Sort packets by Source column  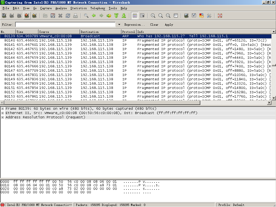59,32
